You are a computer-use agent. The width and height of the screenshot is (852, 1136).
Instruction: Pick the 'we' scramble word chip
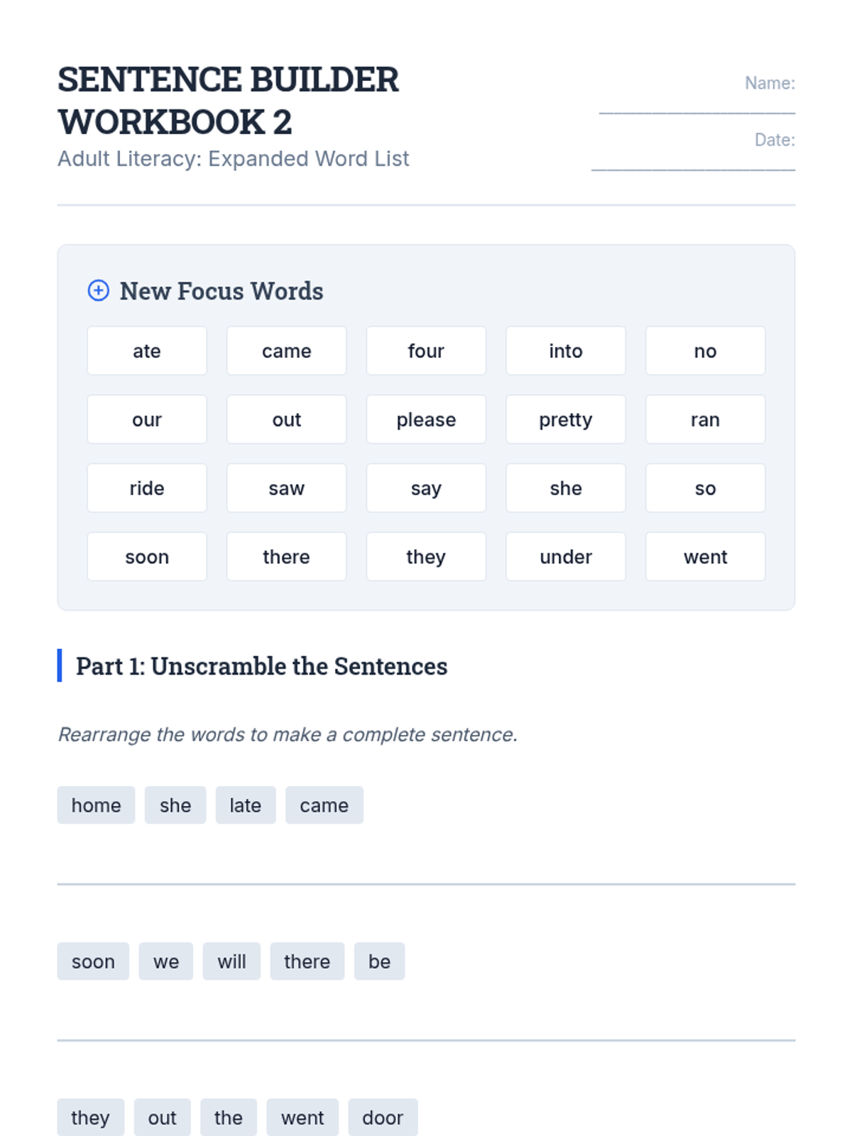[165, 961]
